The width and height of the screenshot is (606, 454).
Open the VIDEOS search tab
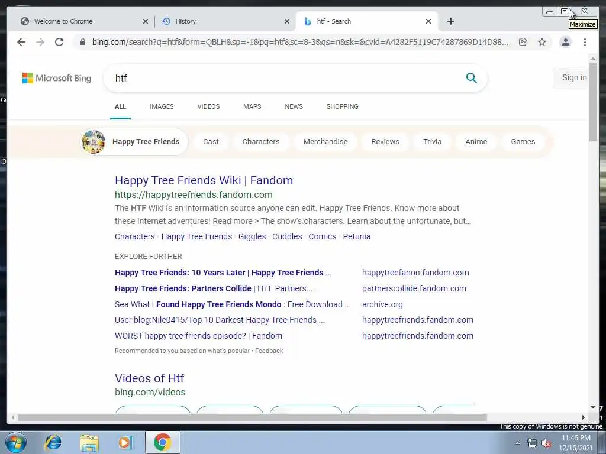pos(208,106)
